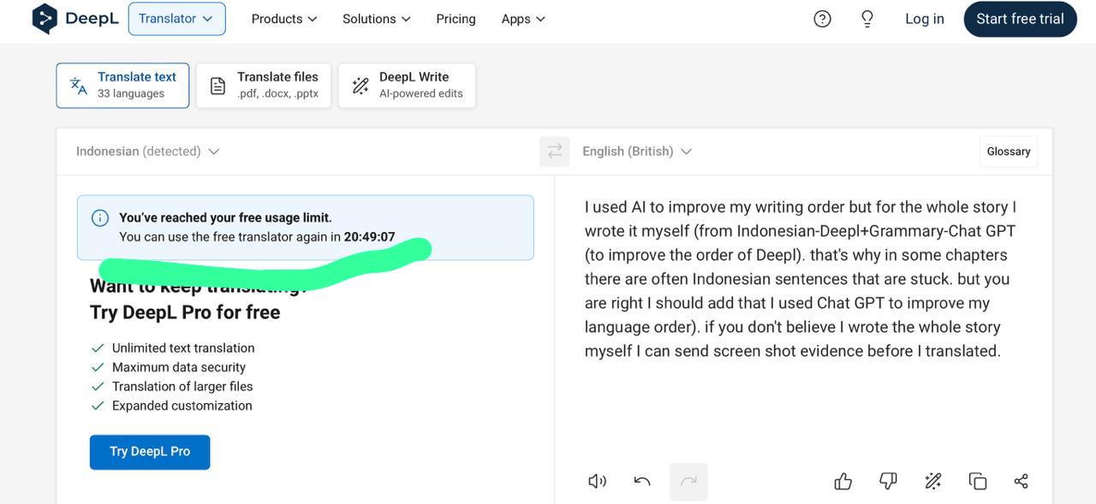Screen dimensions: 1096x504
Task: Open DeepL Write magic wand icon
Action: click(x=933, y=481)
